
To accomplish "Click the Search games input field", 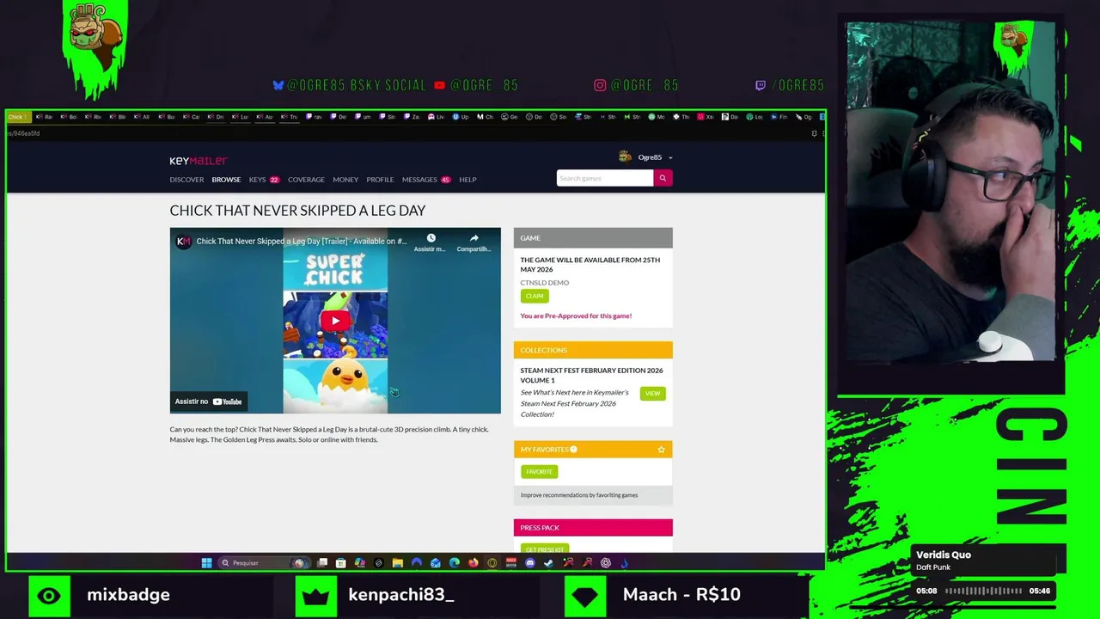I will [x=604, y=178].
